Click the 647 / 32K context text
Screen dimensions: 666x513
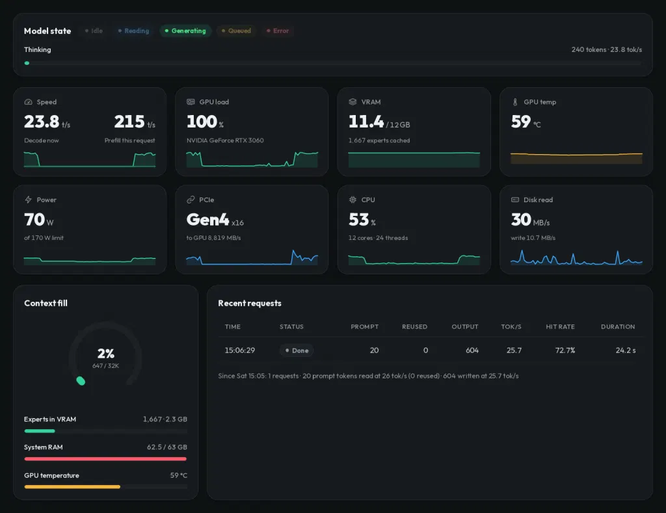(106, 365)
